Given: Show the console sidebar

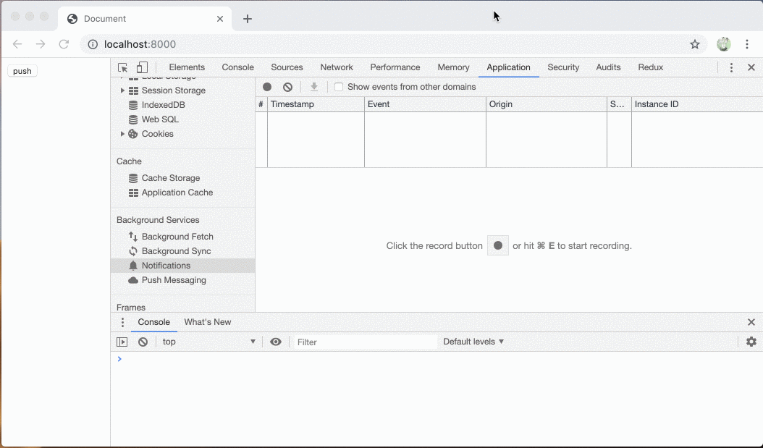Looking at the screenshot, I should 122,342.
